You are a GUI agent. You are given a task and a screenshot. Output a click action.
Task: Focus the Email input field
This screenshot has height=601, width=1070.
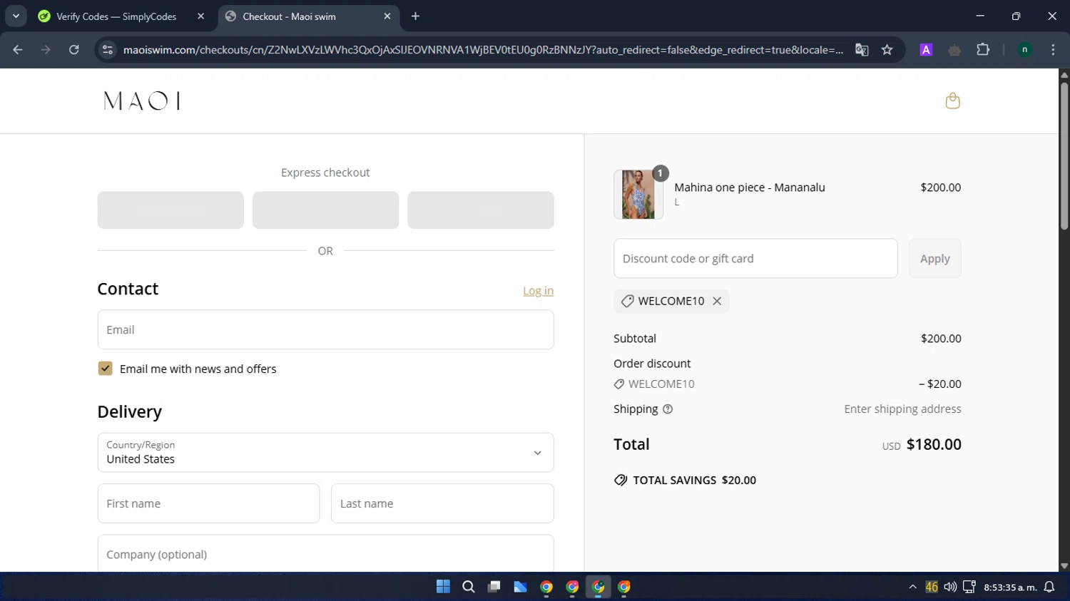pos(325,329)
